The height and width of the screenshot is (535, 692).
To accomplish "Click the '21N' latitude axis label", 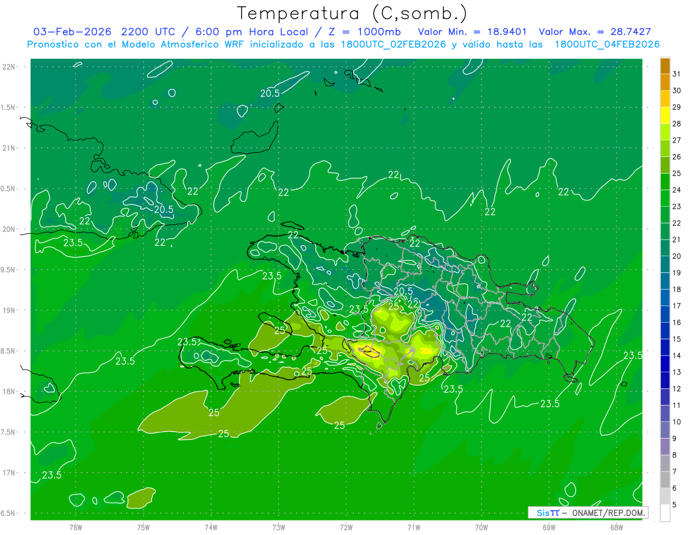I will [9, 148].
